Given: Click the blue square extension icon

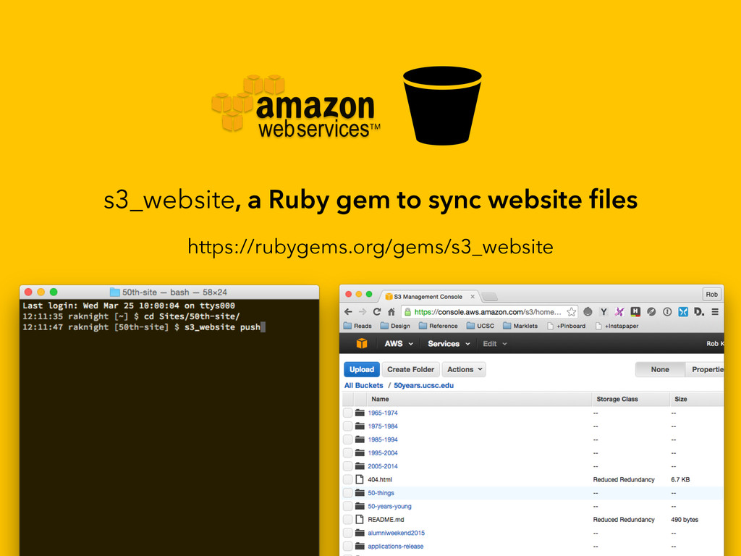Looking at the screenshot, I should coord(683,312).
